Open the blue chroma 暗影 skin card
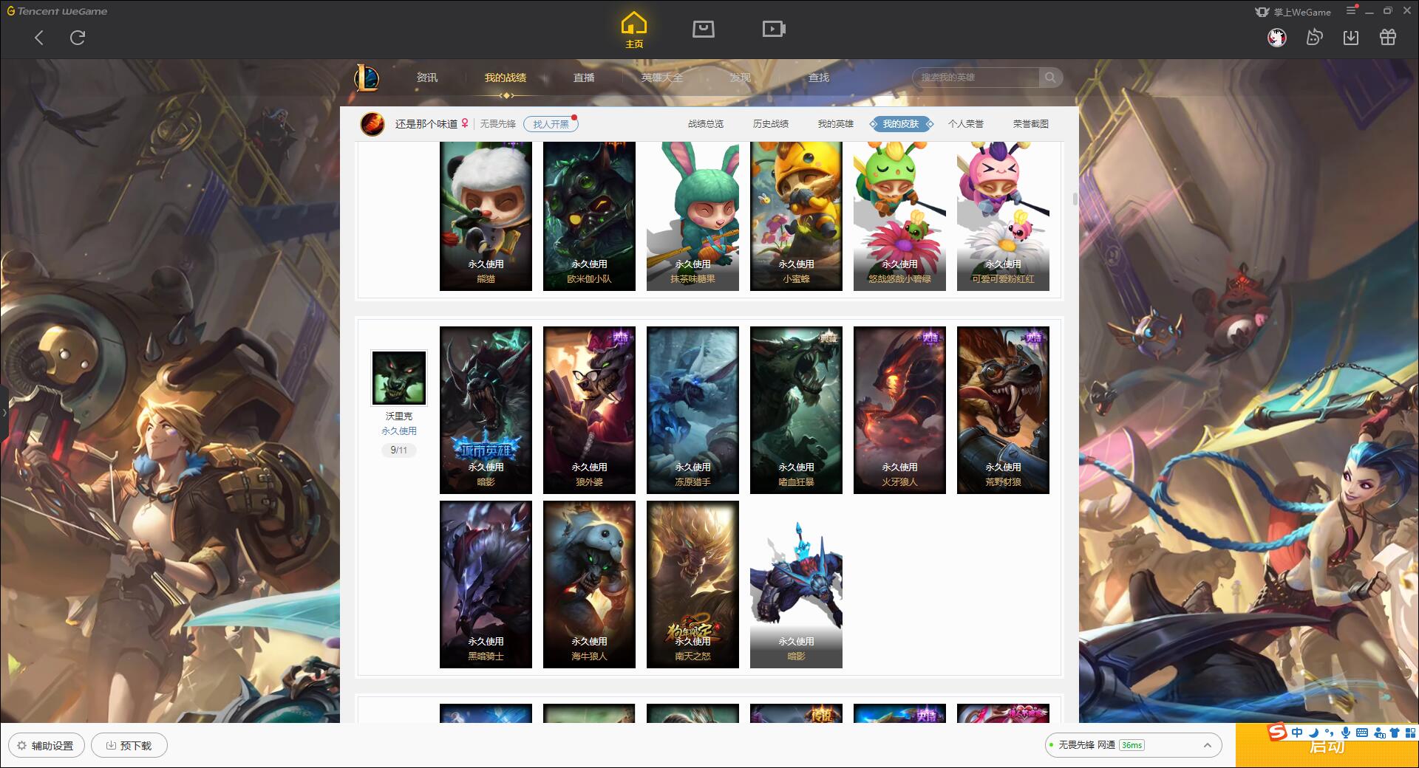 [x=796, y=584]
